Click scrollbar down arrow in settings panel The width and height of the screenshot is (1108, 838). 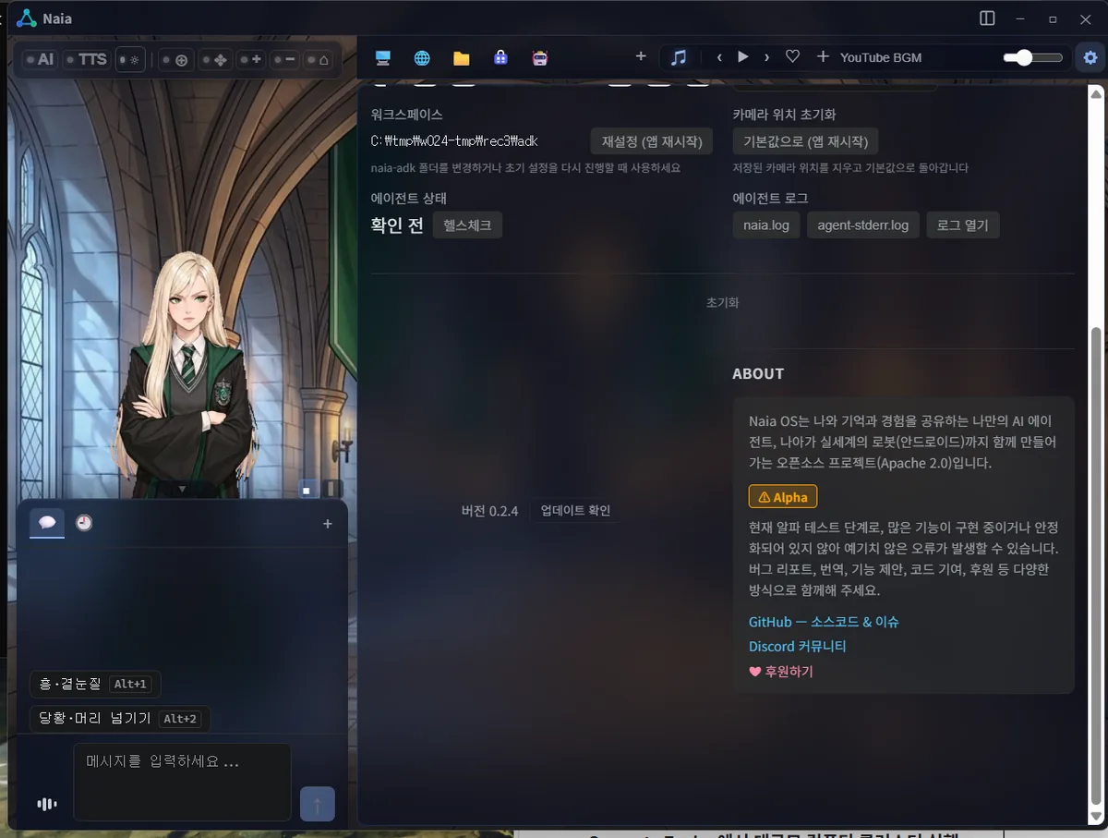coord(1096,817)
